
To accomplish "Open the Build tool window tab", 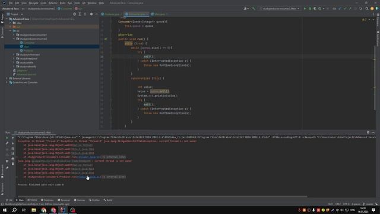I will point(108,200).
